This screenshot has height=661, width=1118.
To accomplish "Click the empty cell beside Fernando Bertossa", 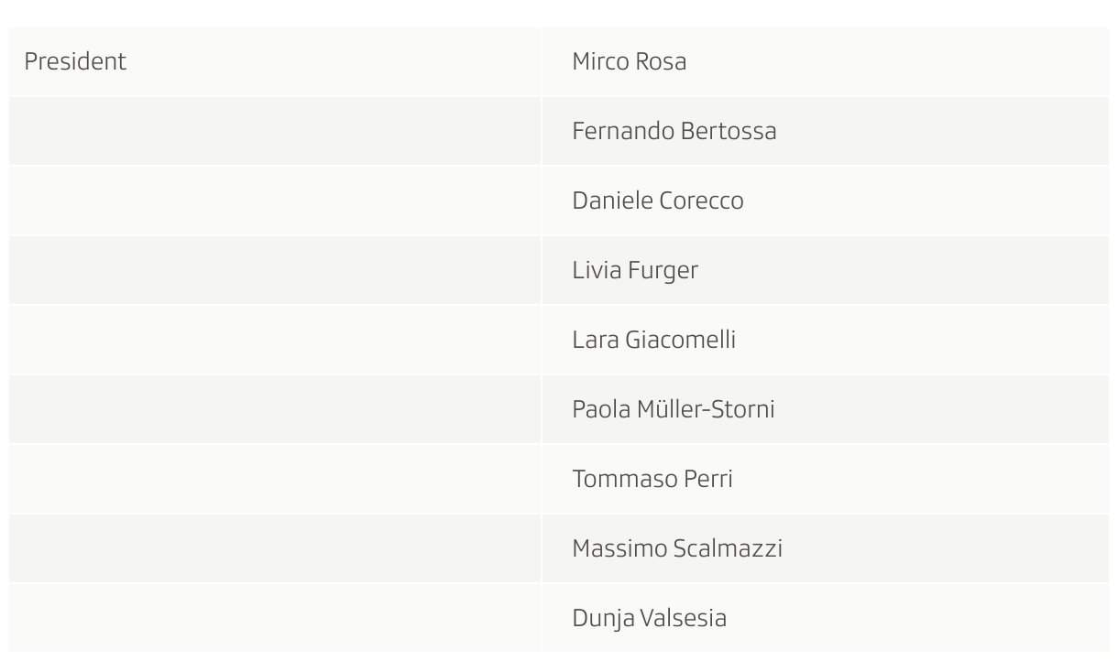I will (275, 131).
